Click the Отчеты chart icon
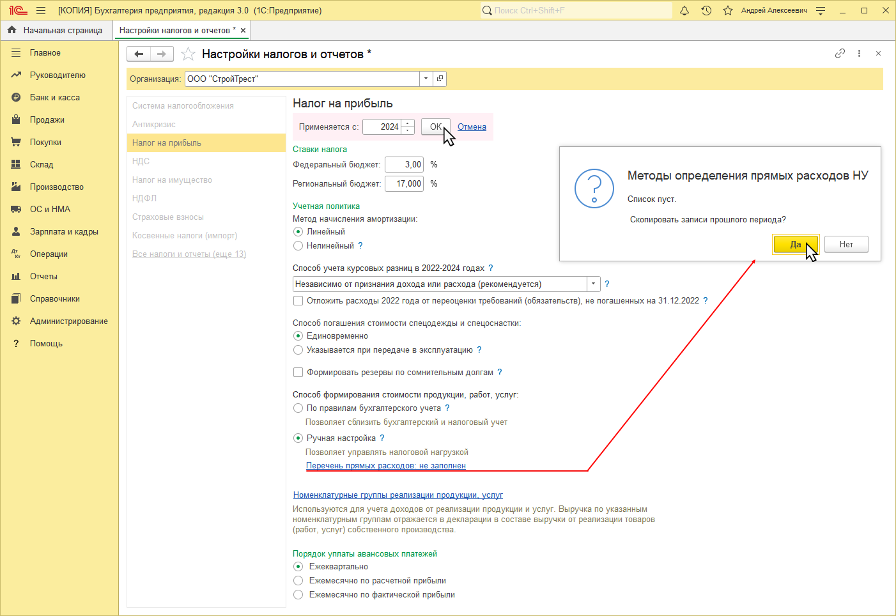Viewport: 896px width, 616px height. click(x=16, y=277)
